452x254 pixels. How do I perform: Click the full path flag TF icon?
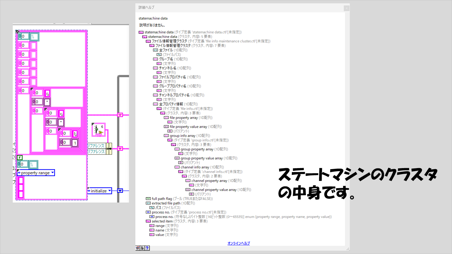point(148,199)
